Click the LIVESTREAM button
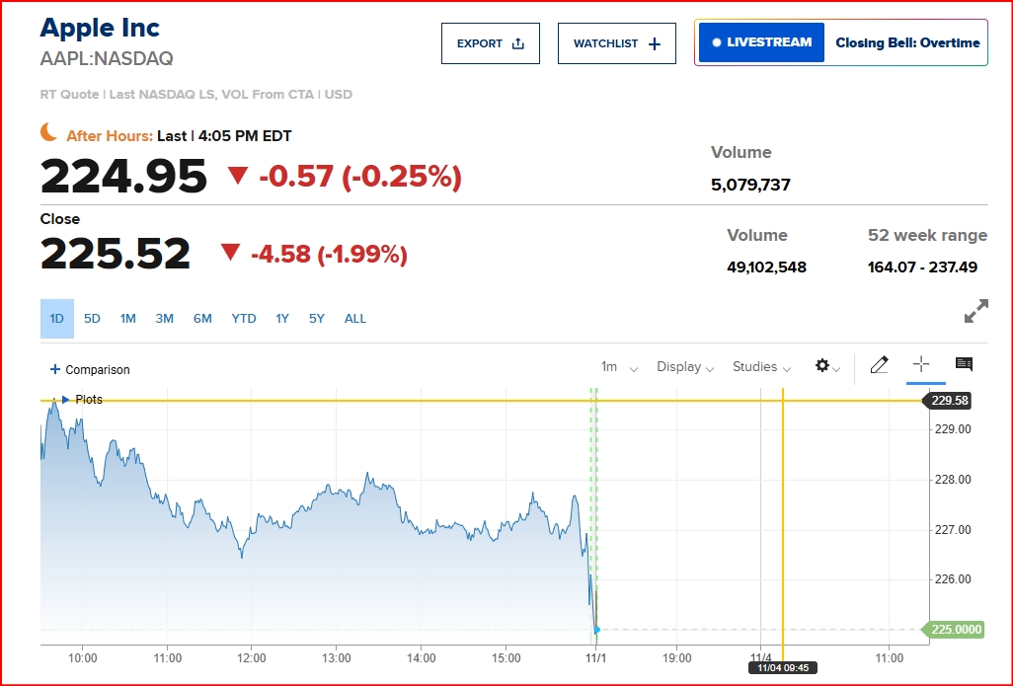Image resolution: width=1013 pixels, height=686 pixels. (x=761, y=43)
